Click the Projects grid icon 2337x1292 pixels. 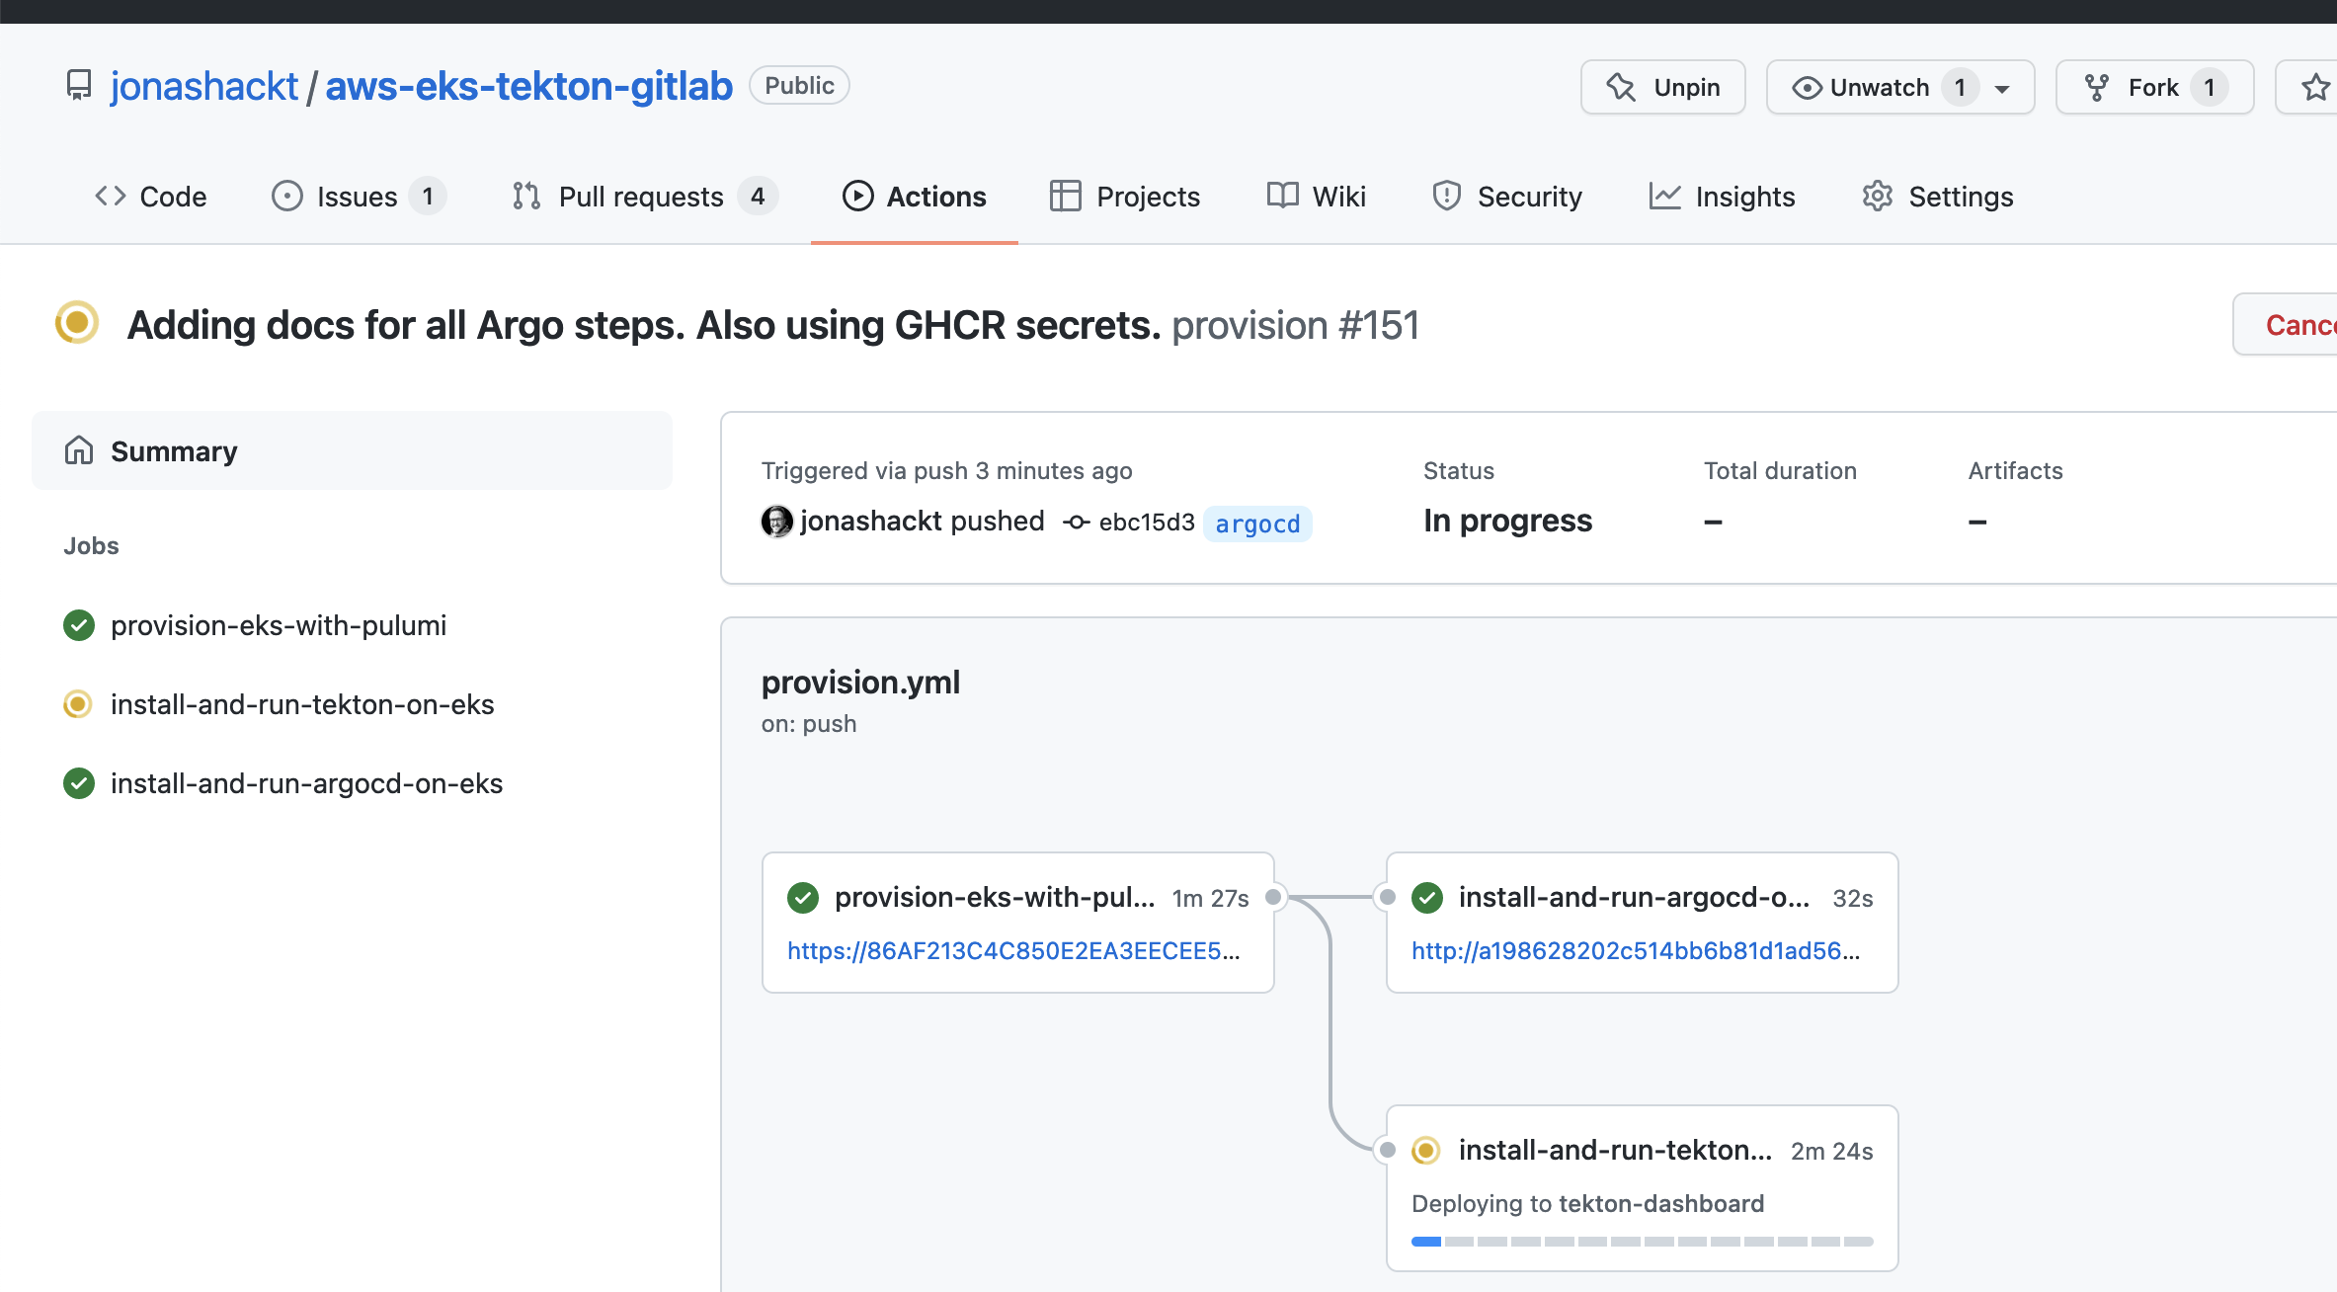(1065, 196)
